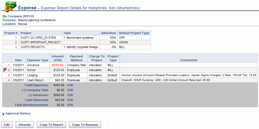
Task: Click the Copy To Request button
Action: 85,125
